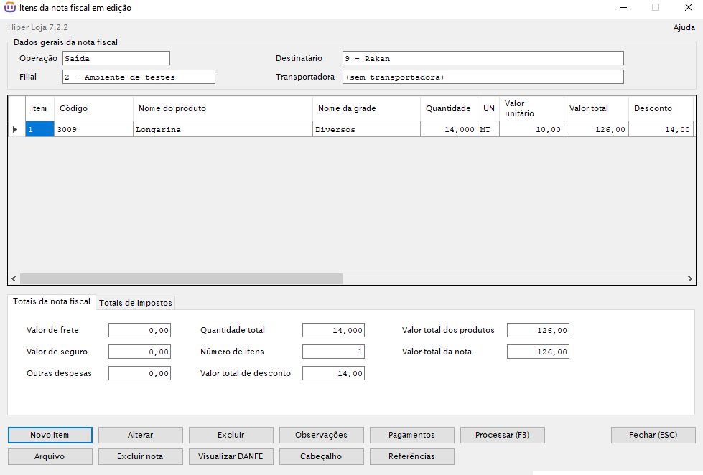Select the code cell 3009
This screenshot has width=703, height=475.
pos(93,129)
